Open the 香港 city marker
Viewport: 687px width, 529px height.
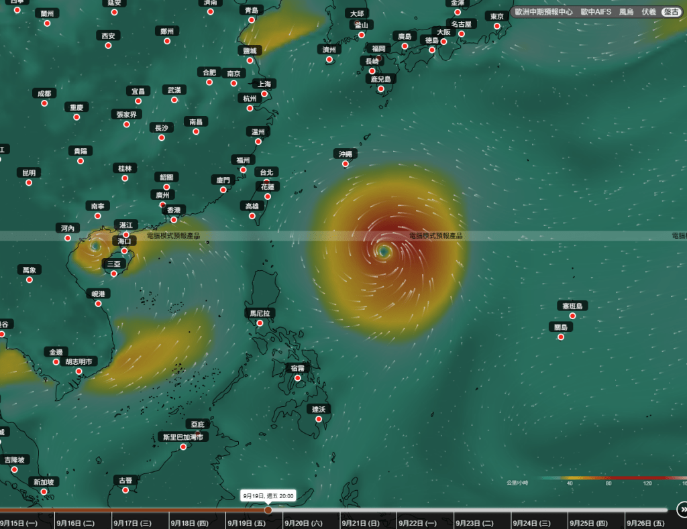174,220
